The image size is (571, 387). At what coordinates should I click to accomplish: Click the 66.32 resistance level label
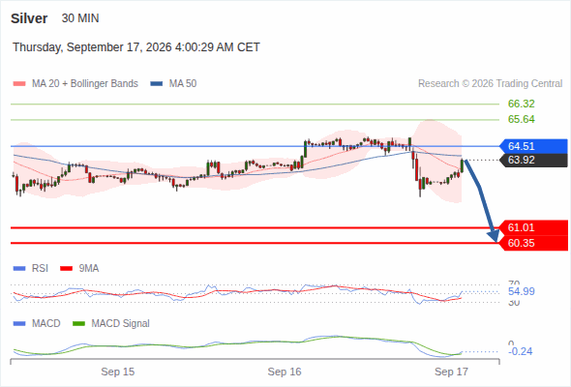point(521,104)
